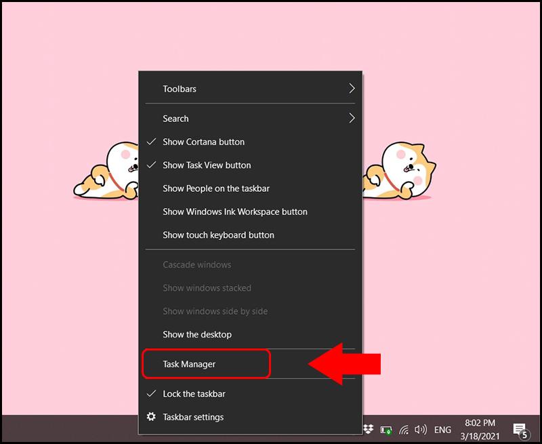This screenshot has width=542, height=444.
Task: Switch input language via ENG indicator
Action: coord(442,430)
